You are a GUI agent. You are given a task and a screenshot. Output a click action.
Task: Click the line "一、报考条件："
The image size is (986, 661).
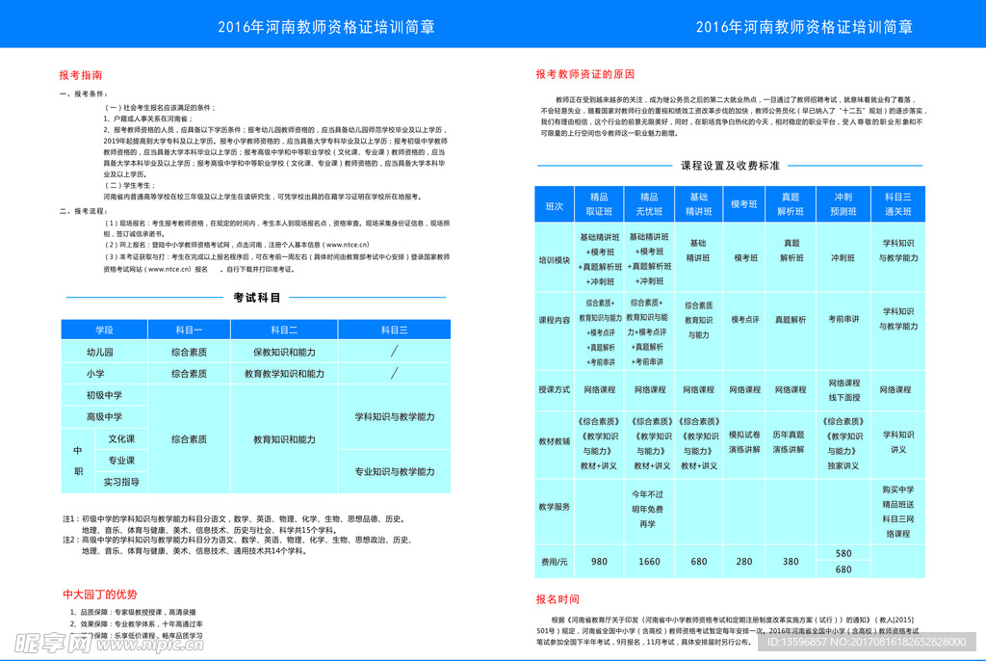tap(84, 93)
